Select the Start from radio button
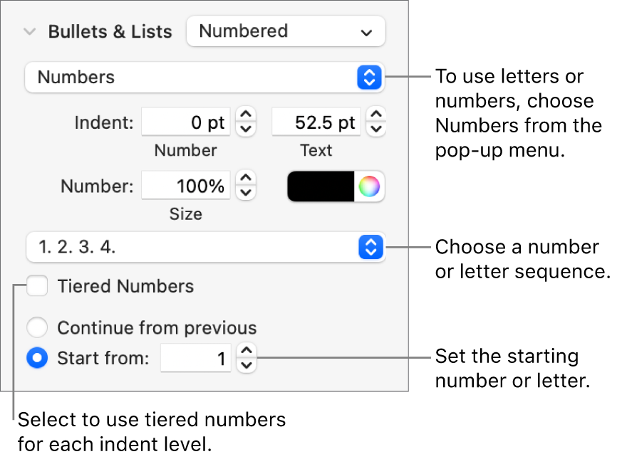 pyautogui.click(x=37, y=358)
